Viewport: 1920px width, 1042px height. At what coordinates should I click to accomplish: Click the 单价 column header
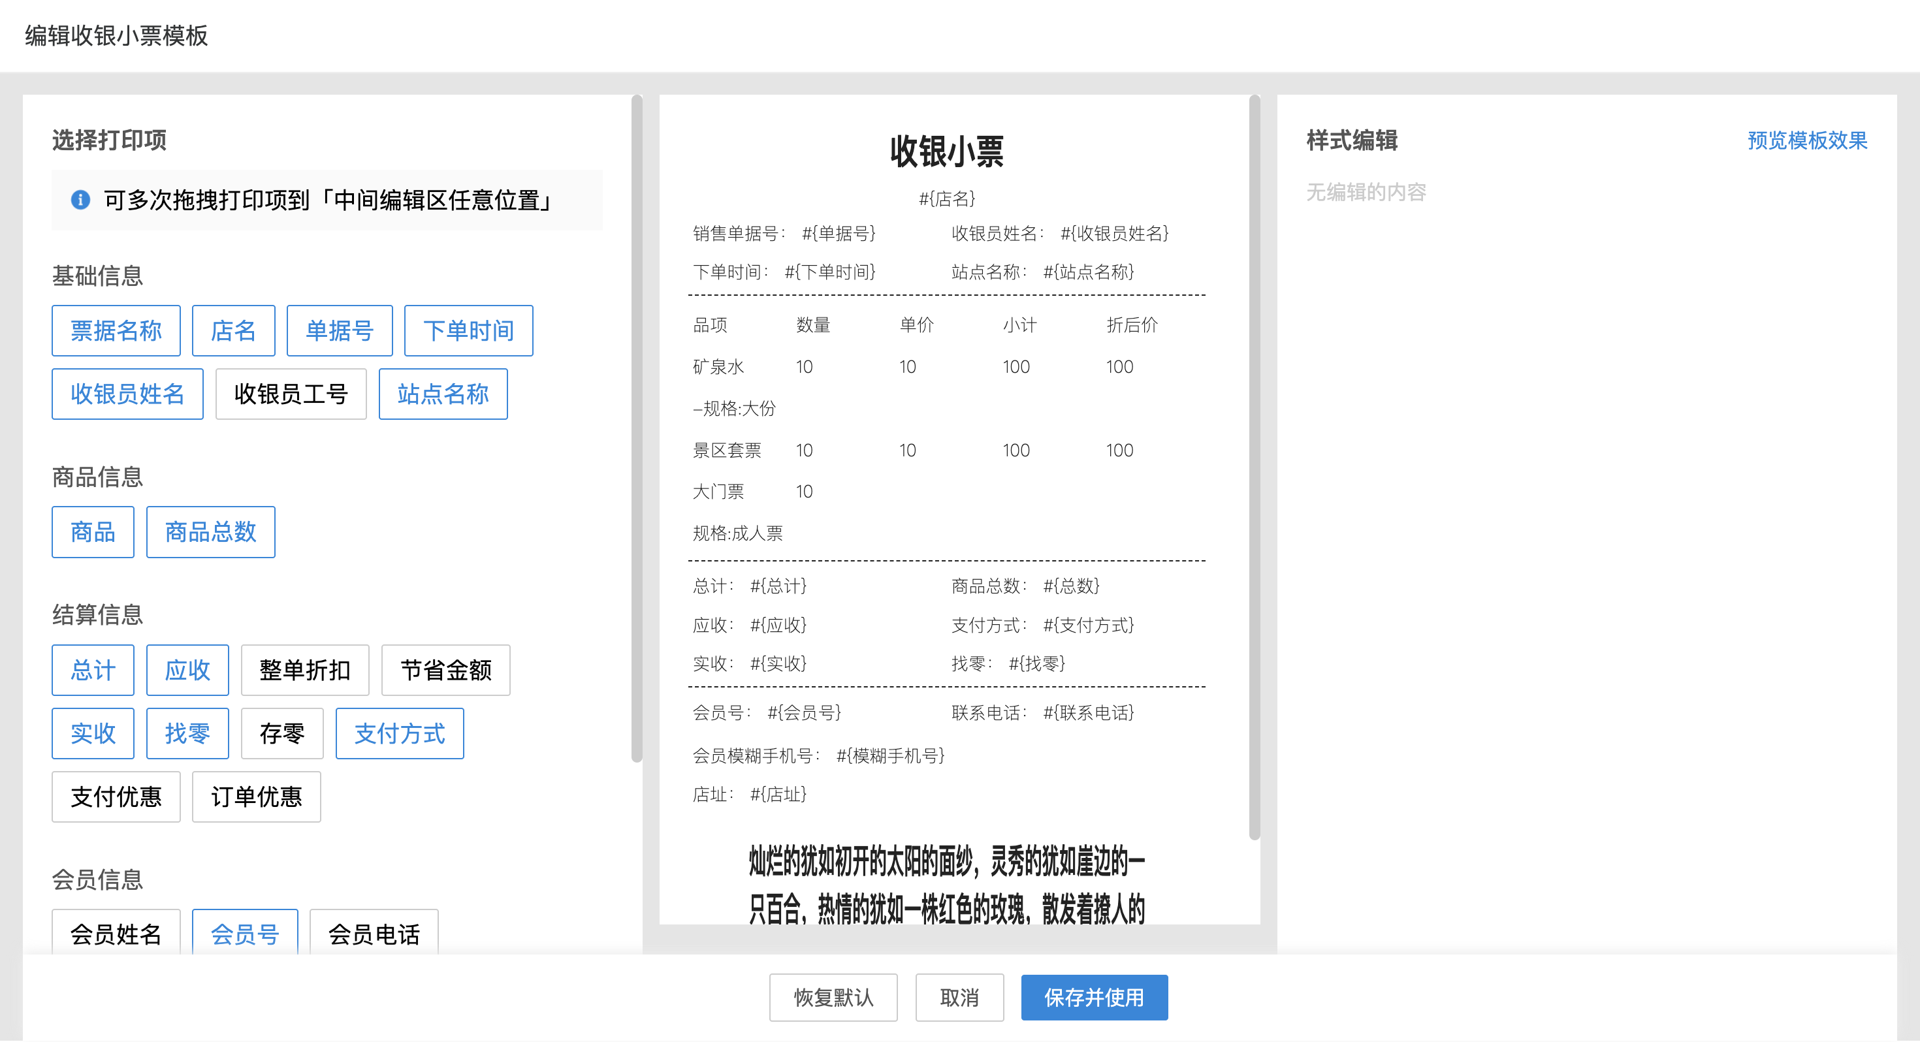pos(917,324)
